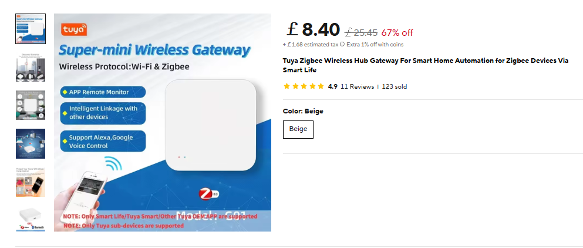Click the Wi-Fi signal icon in image
Screen dimensions: 583x248
113,163
